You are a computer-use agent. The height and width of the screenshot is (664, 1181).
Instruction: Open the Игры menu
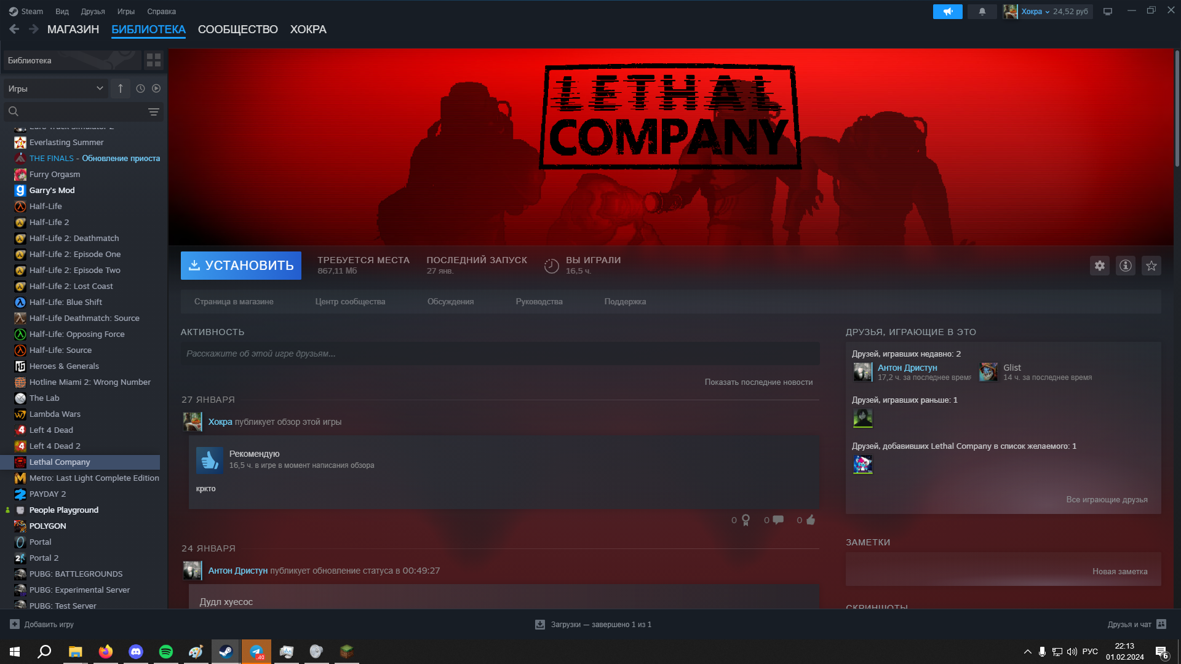126,12
